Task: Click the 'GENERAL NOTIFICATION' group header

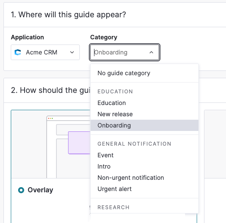Action: pyautogui.click(x=134, y=144)
